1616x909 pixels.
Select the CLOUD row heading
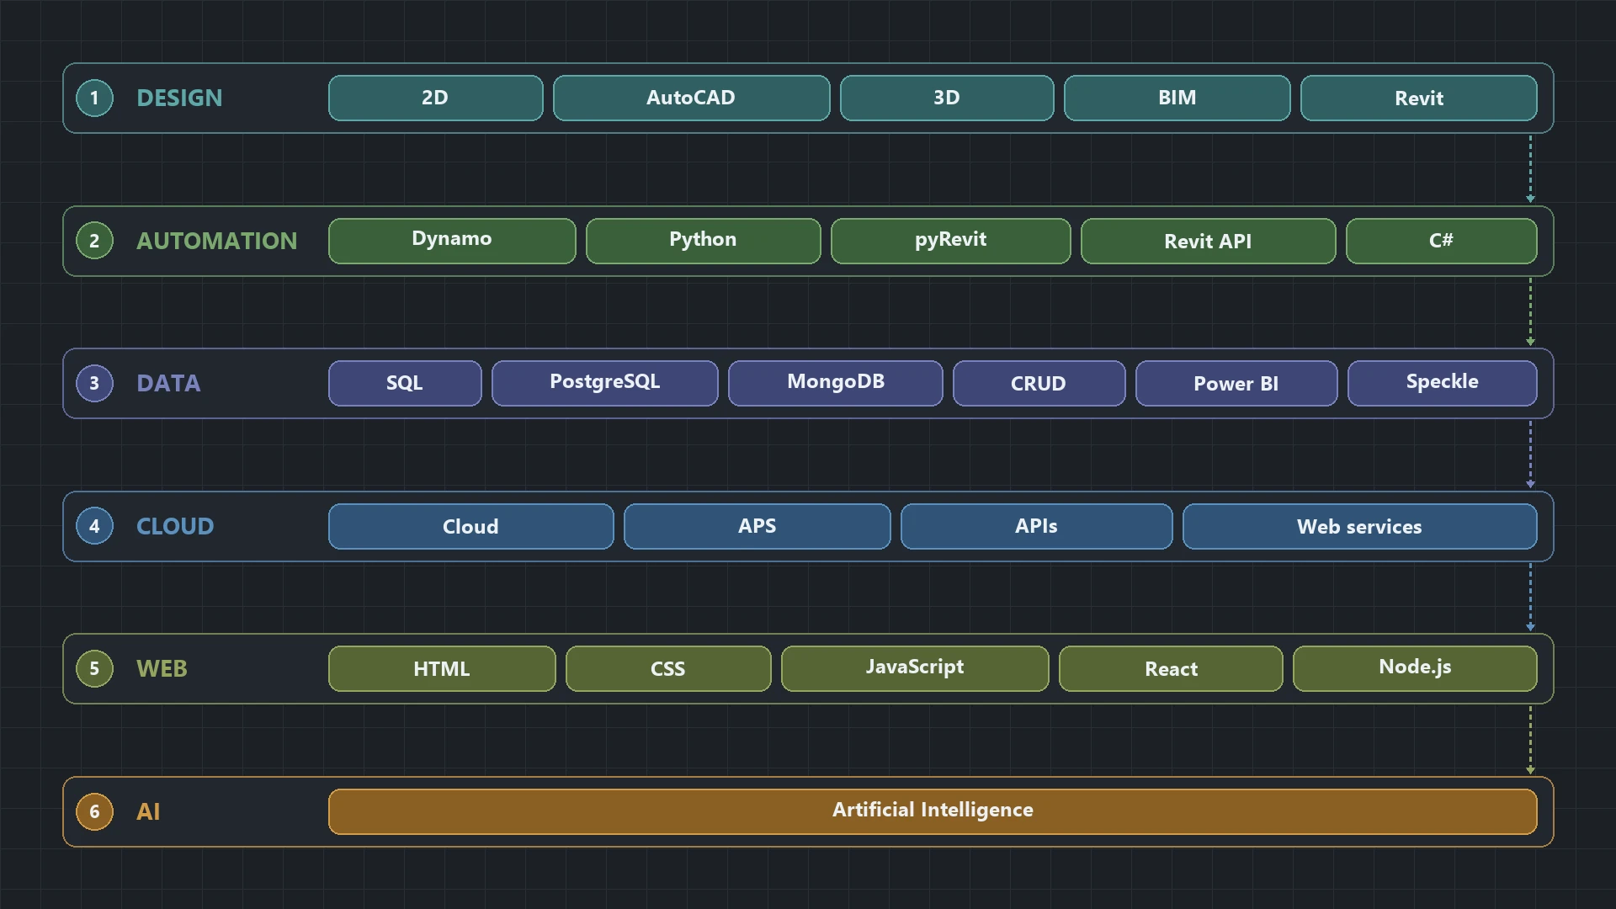click(175, 526)
